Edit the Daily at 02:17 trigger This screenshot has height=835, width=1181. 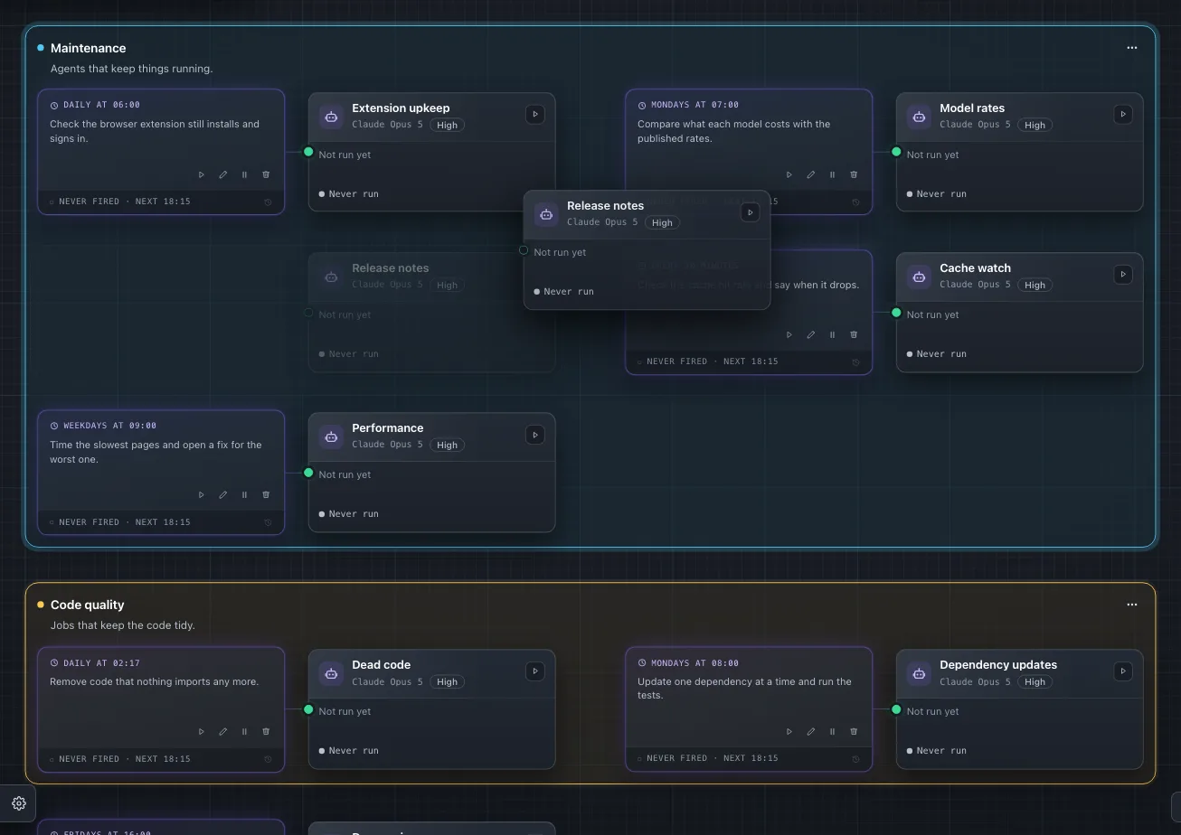pyautogui.click(x=223, y=731)
